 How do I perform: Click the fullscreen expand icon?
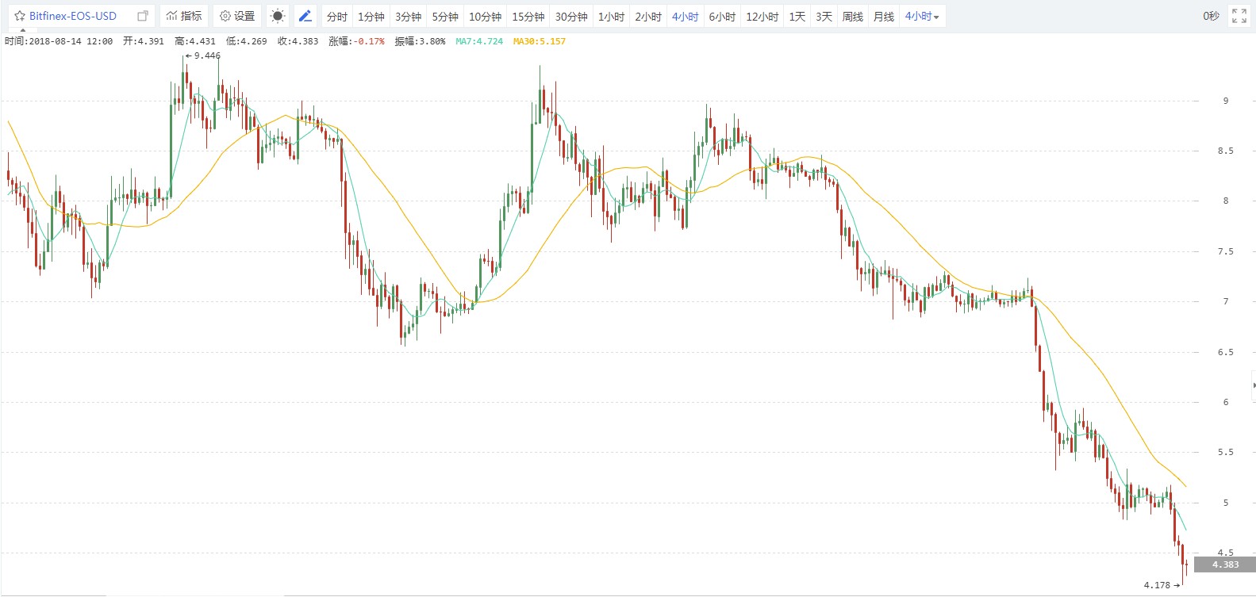[x=1239, y=16]
